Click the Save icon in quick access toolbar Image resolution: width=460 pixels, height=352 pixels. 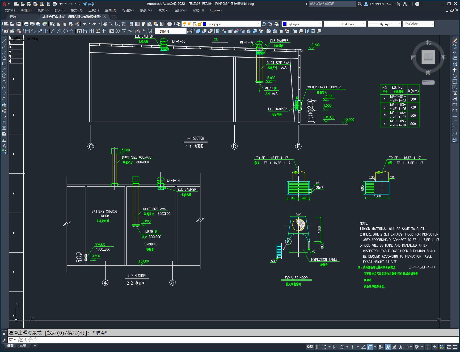(x=29, y=4)
